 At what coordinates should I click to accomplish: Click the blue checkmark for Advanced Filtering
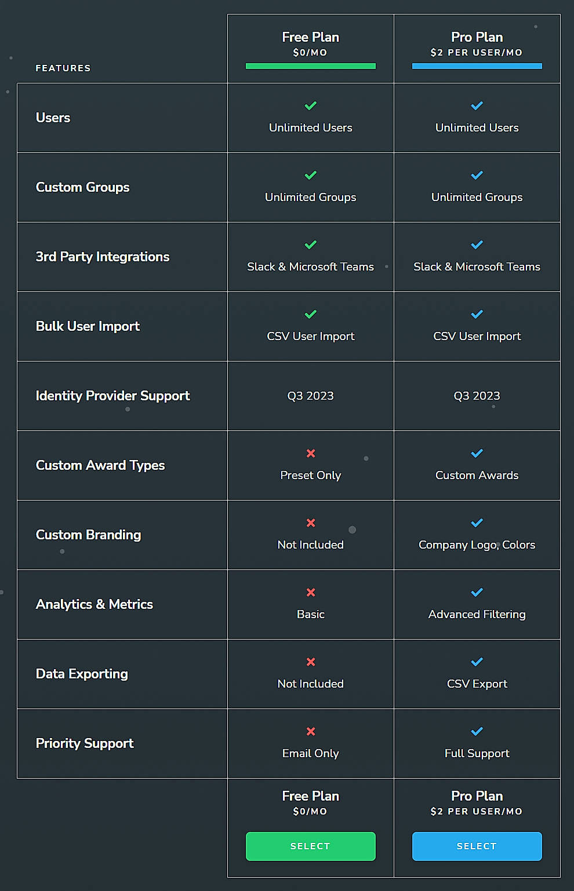[x=477, y=593]
